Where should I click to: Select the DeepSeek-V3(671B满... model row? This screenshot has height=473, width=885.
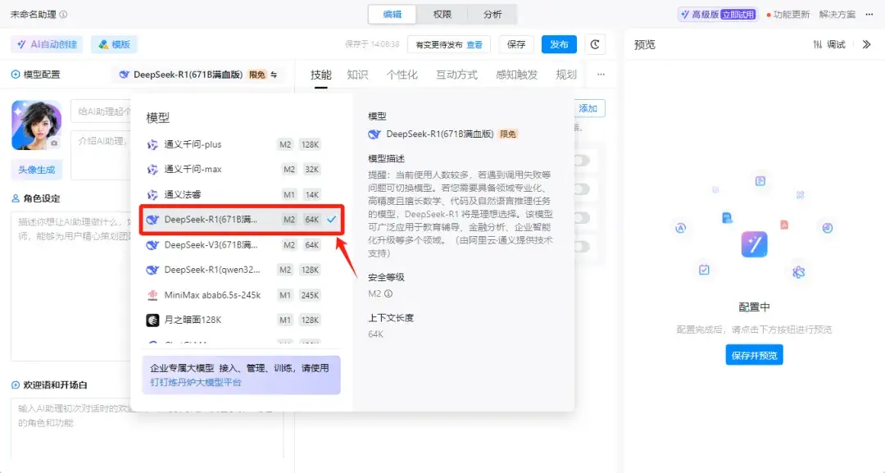point(241,245)
